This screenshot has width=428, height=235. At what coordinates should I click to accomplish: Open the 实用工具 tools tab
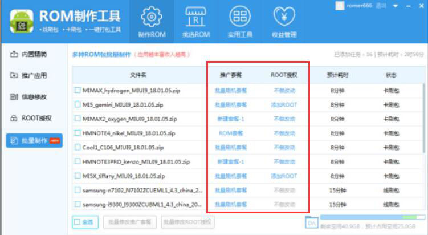click(x=240, y=22)
